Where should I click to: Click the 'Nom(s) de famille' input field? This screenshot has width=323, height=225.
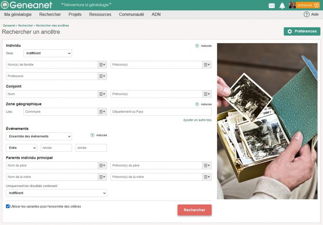[x=52, y=65]
